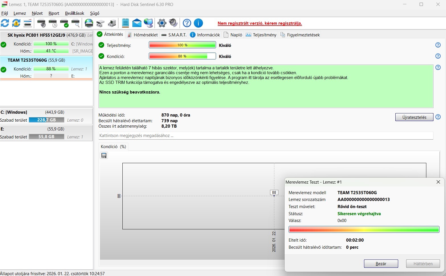The image size is (446, 276).
Task: Close the Merevlemez Teszt dialog
Action: 438,182
